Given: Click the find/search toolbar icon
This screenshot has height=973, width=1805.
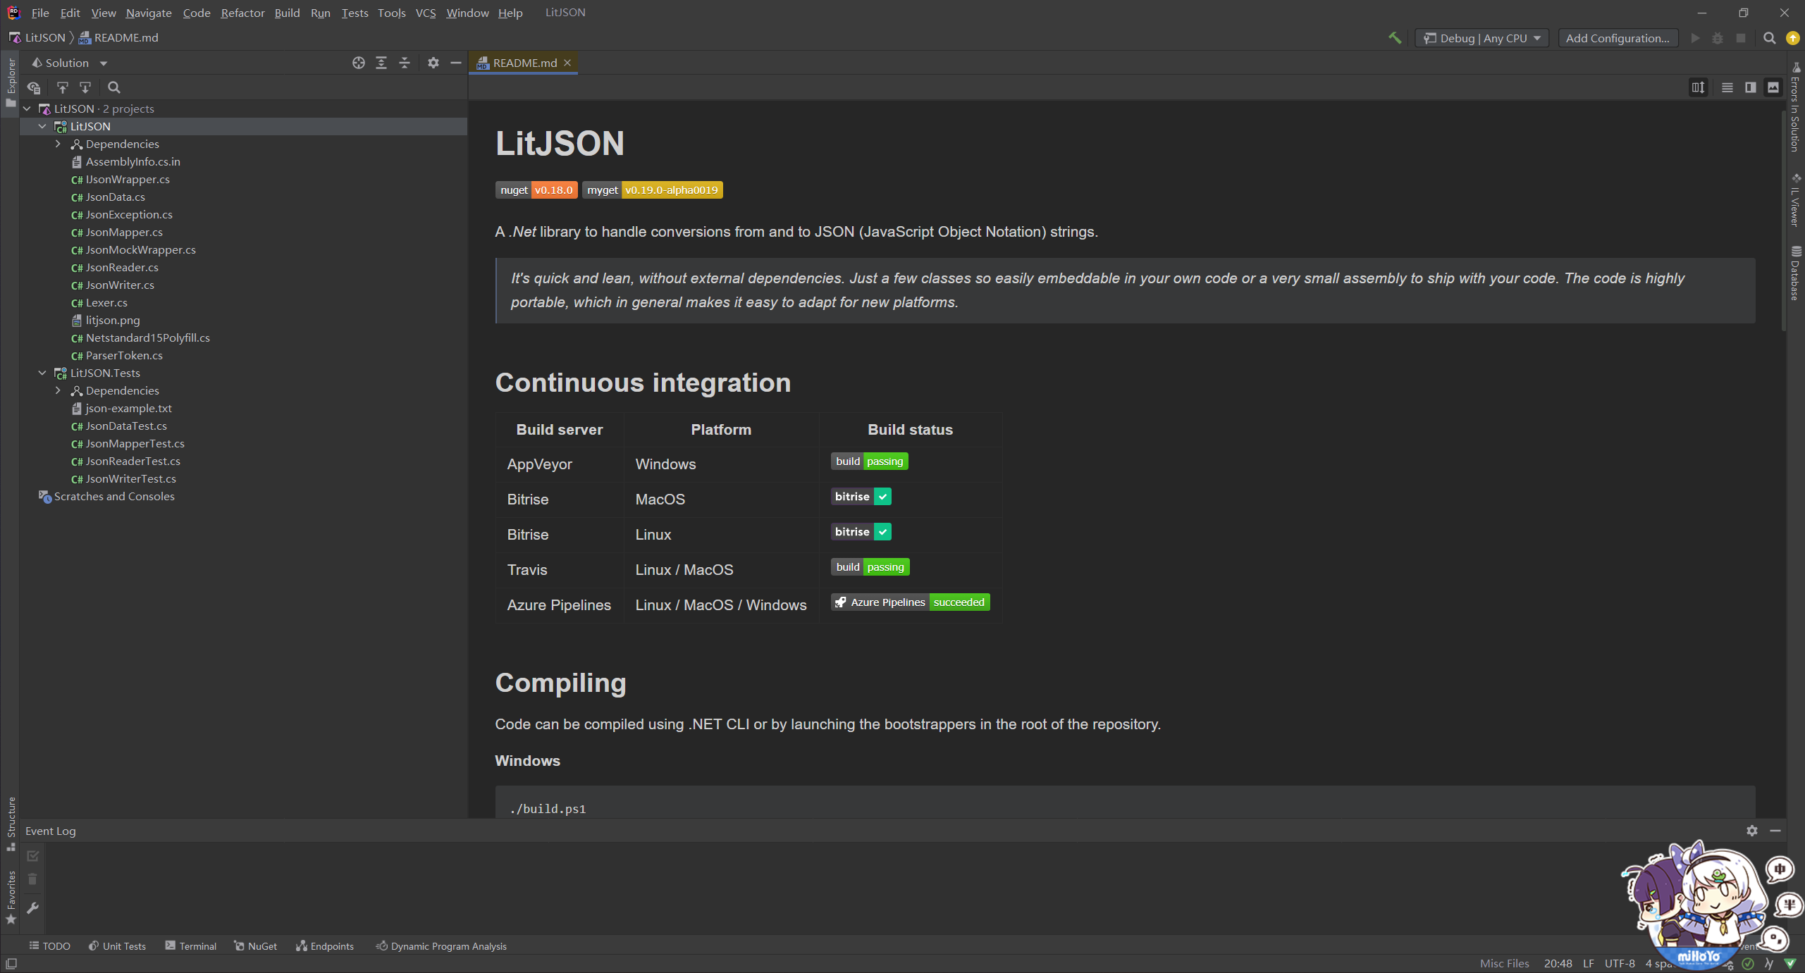Looking at the screenshot, I should [1769, 37].
